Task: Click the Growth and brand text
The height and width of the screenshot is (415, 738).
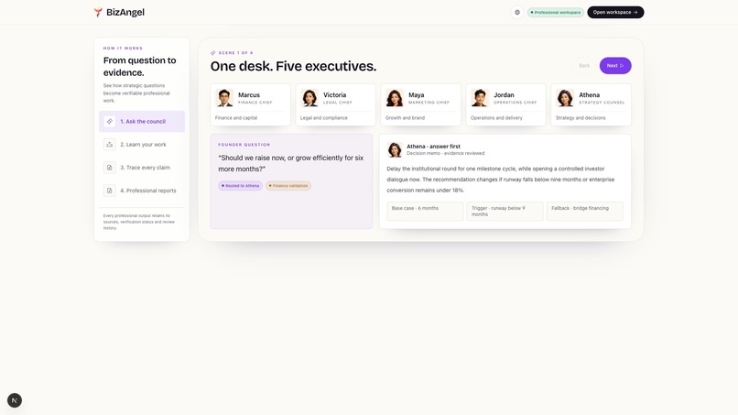Action: [405, 118]
